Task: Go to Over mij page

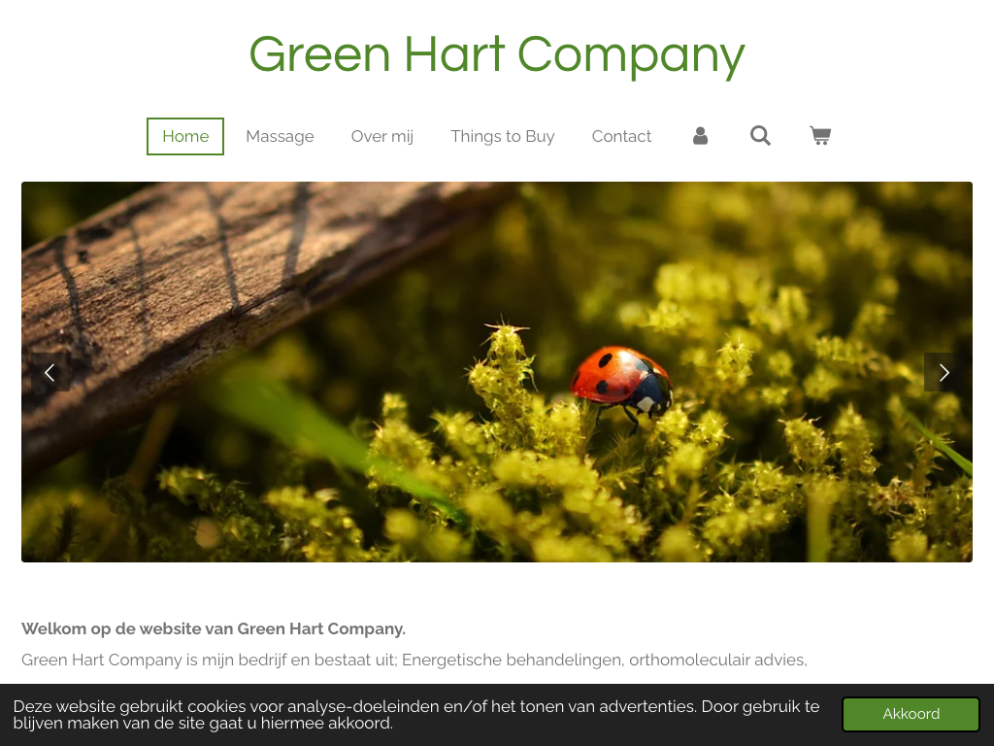Action: [x=382, y=136]
